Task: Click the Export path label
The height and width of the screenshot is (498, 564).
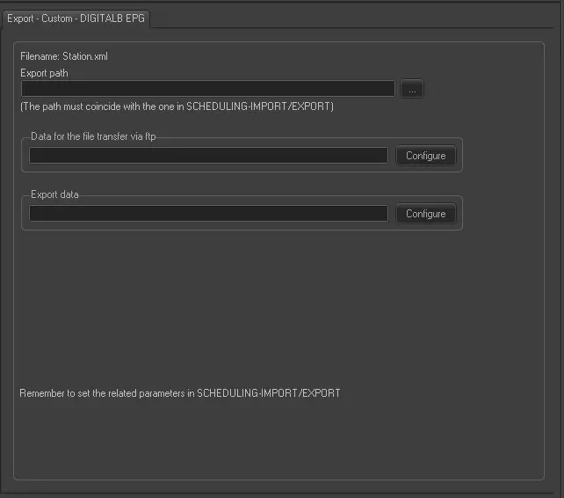Action: click(44, 73)
